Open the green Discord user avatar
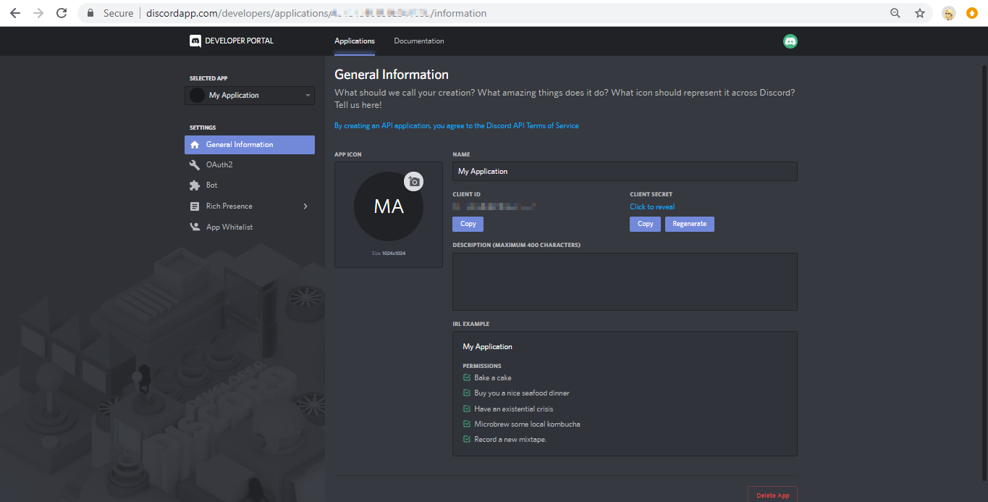The height and width of the screenshot is (502, 988). (x=790, y=41)
